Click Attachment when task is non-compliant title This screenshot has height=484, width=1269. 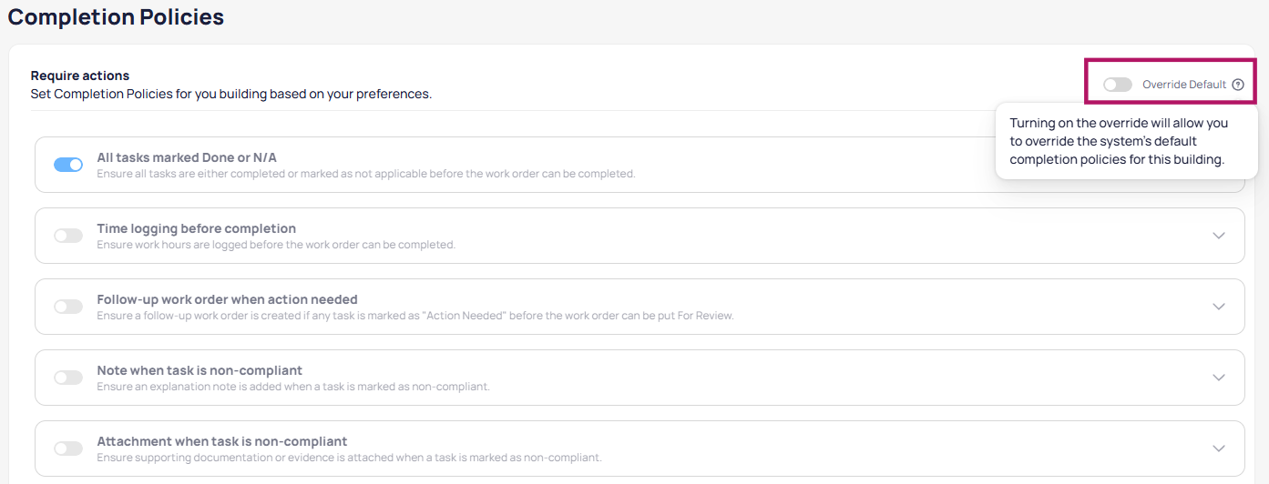click(x=221, y=441)
